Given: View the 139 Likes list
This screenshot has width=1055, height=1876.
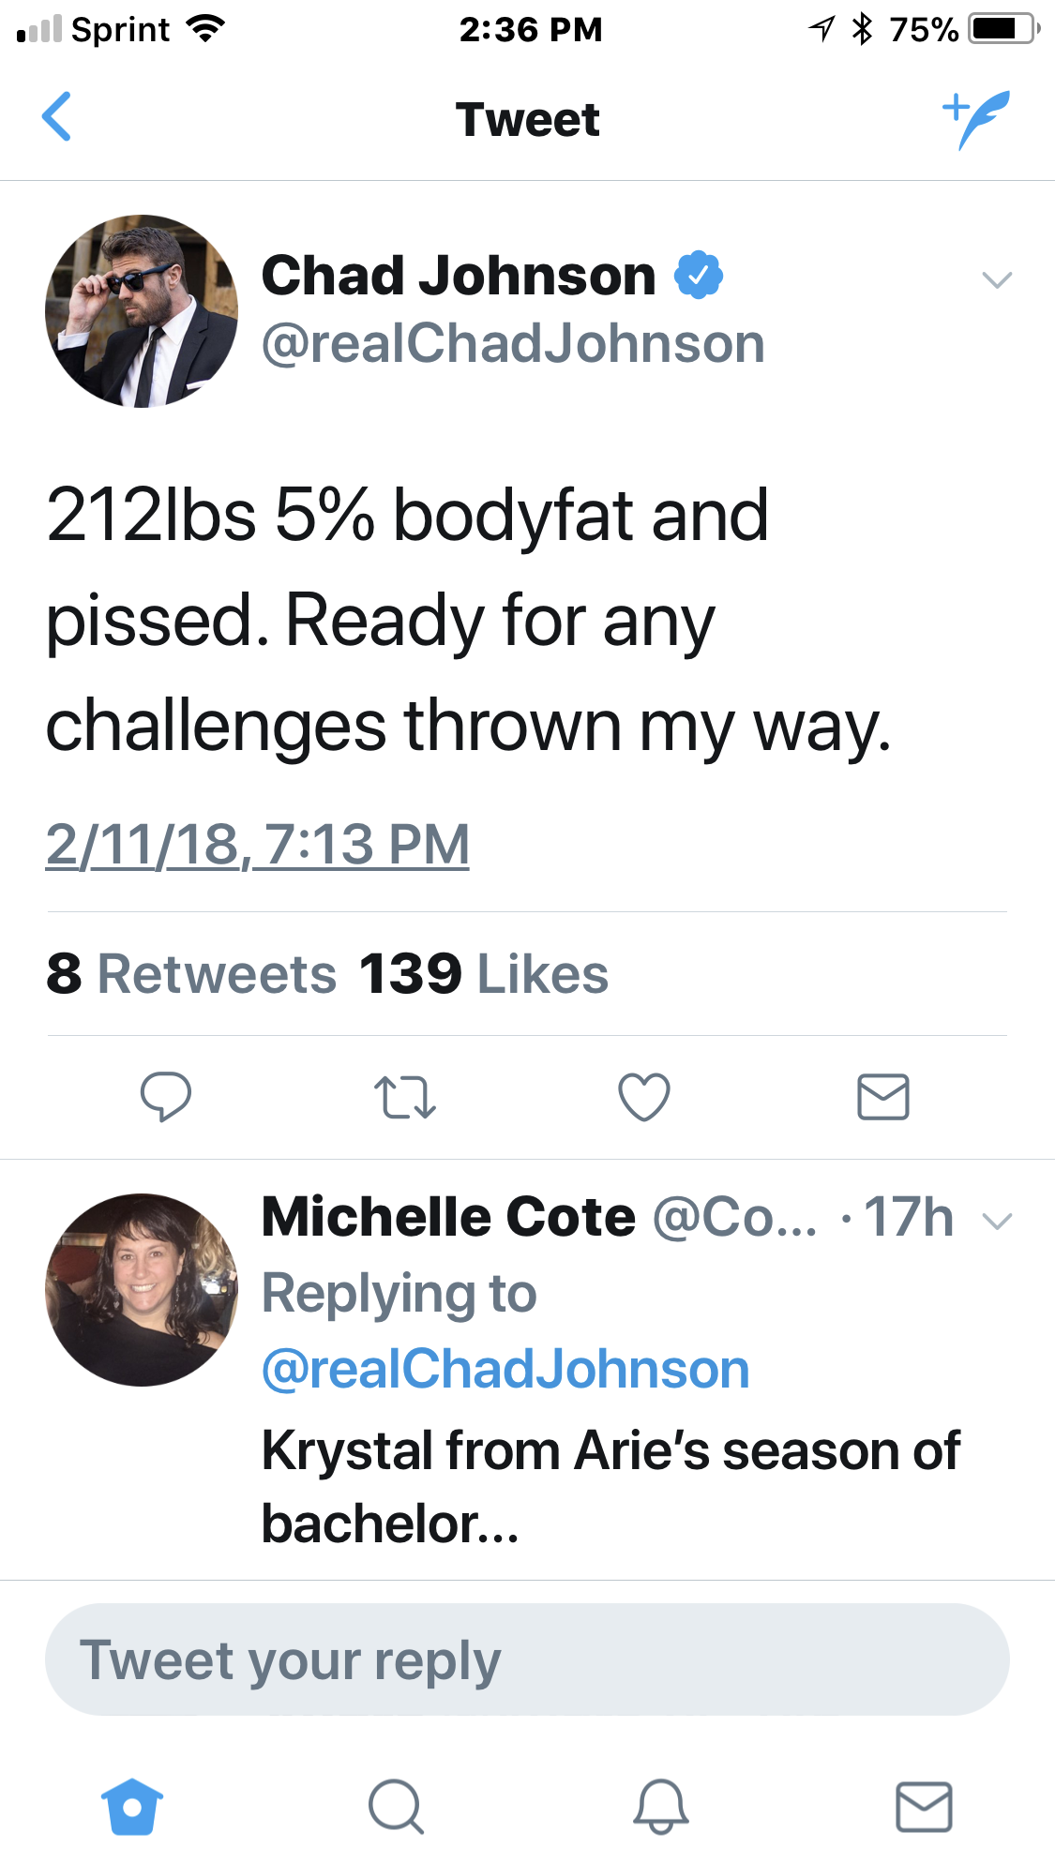Looking at the screenshot, I should coord(484,973).
